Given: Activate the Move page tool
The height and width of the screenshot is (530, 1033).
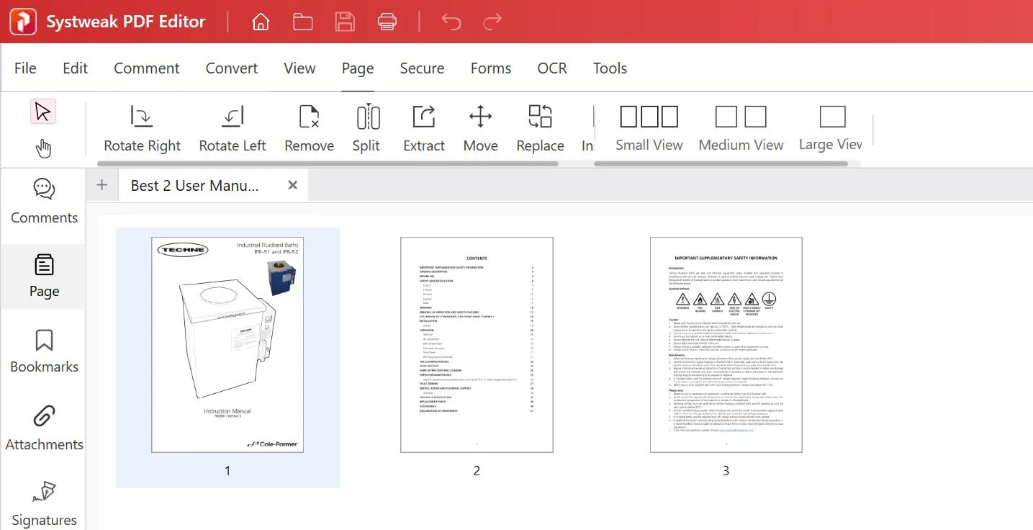Looking at the screenshot, I should click(480, 117).
